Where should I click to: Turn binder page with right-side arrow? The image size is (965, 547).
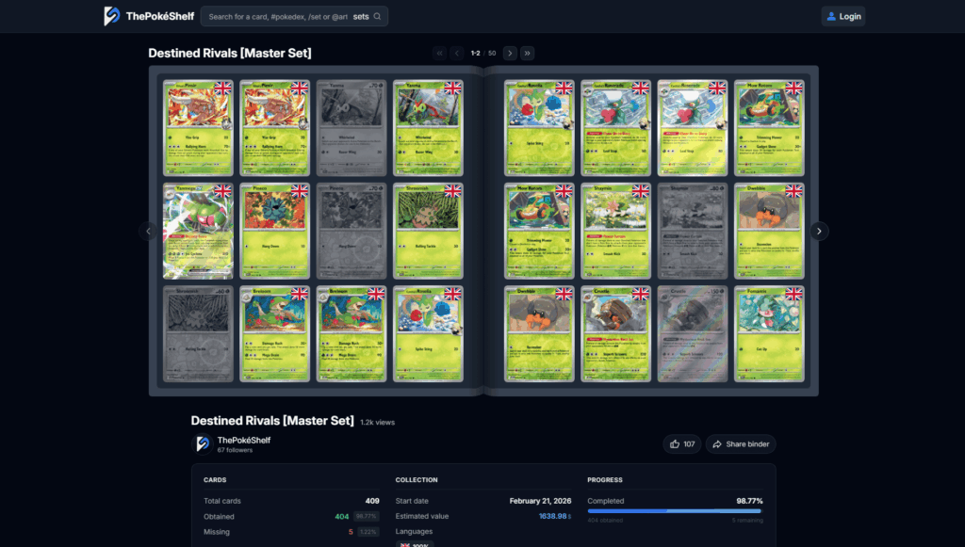coord(818,231)
